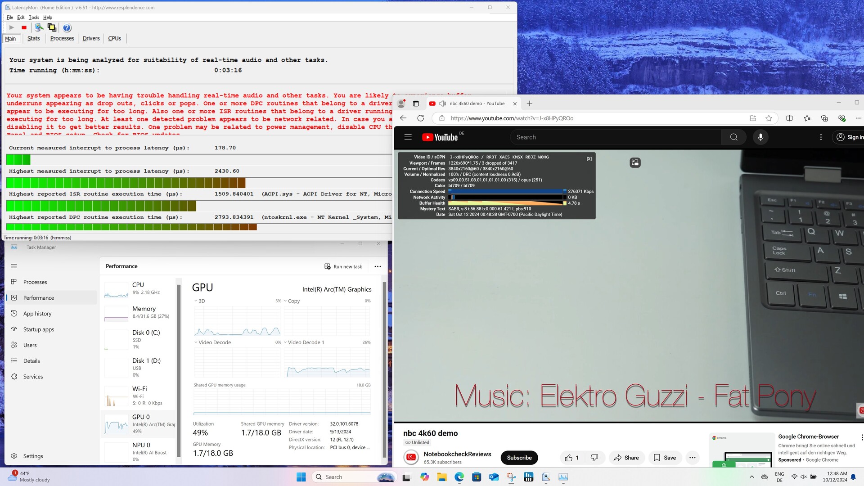Viewport: 864px width, 486px height.
Task: Open LatencyMon File menu
Action: (x=10, y=18)
